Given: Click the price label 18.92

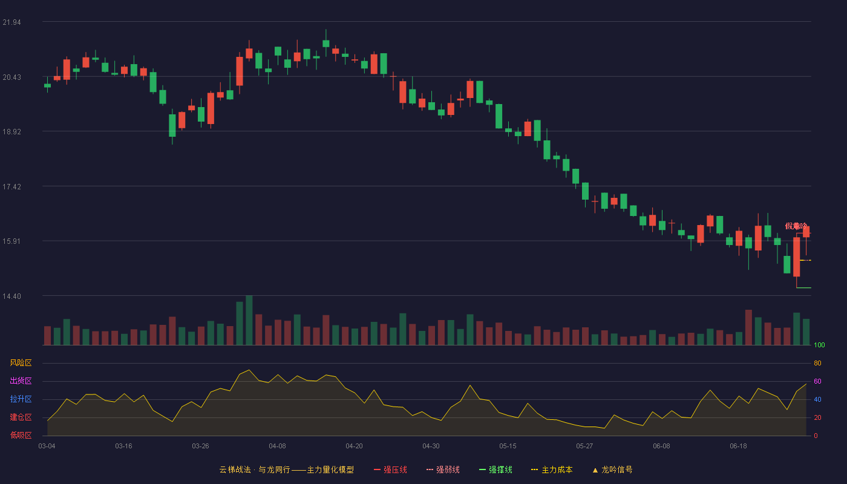Looking at the screenshot, I should pos(11,132).
